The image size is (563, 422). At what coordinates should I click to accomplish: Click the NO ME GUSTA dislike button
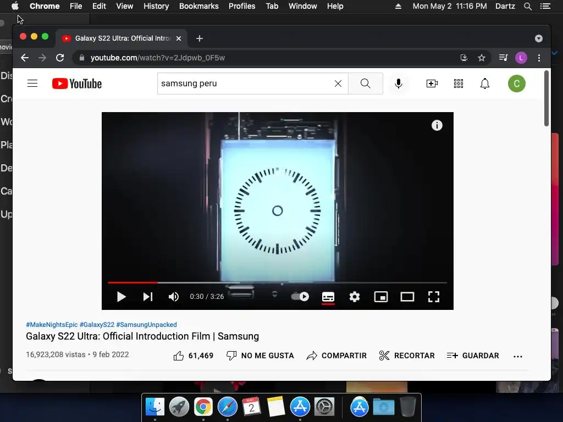pyautogui.click(x=260, y=356)
